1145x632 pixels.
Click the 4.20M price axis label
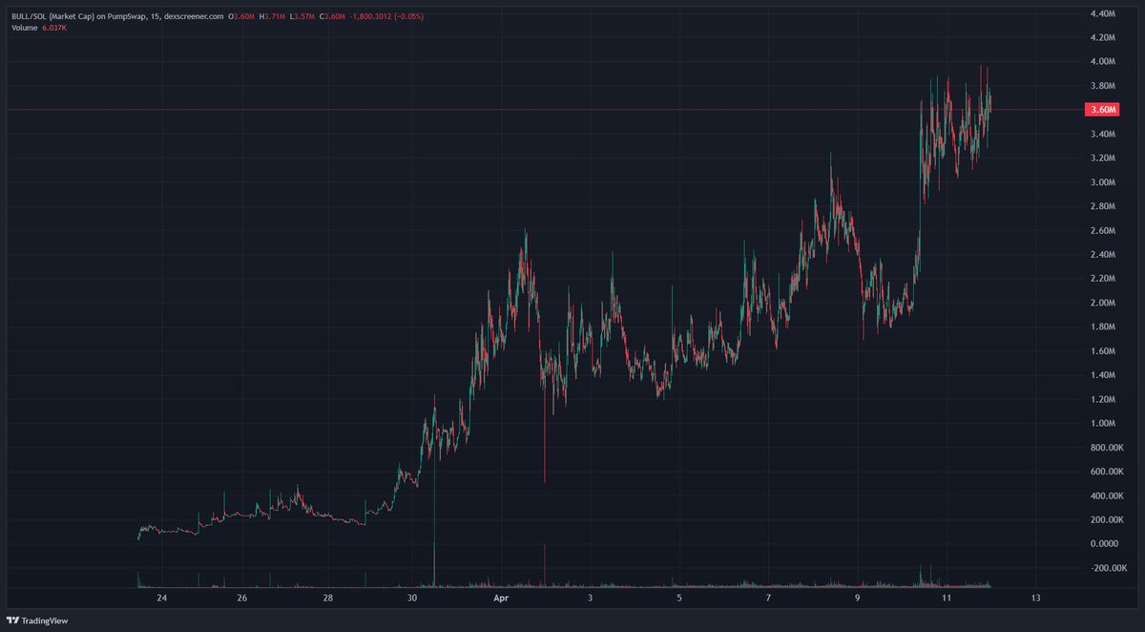[1102, 37]
